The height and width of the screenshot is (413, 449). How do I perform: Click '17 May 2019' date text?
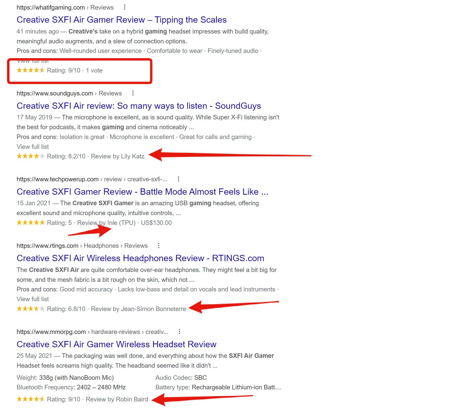pyautogui.click(x=34, y=117)
